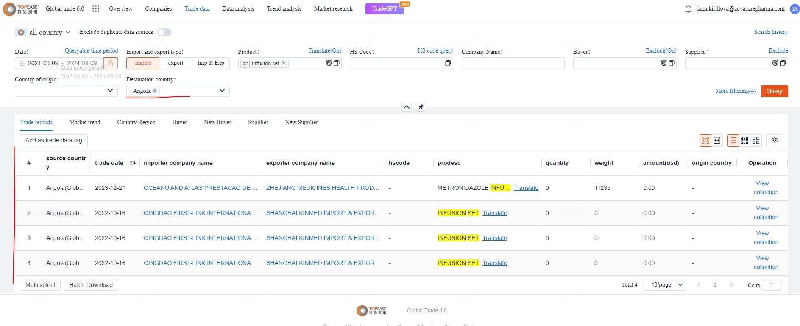Click the copy icon in Supplier field

click(x=783, y=63)
